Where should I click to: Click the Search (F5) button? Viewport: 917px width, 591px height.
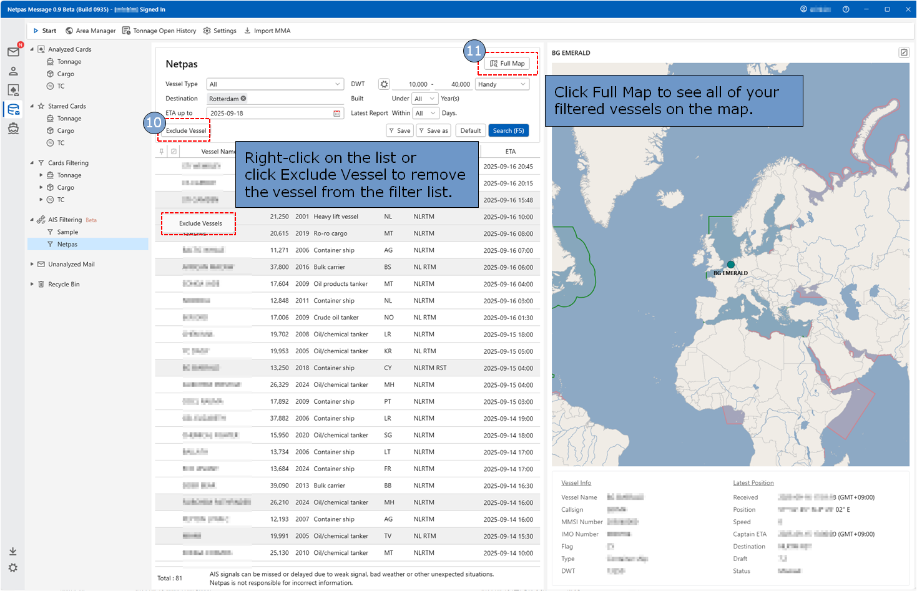(508, 130)
